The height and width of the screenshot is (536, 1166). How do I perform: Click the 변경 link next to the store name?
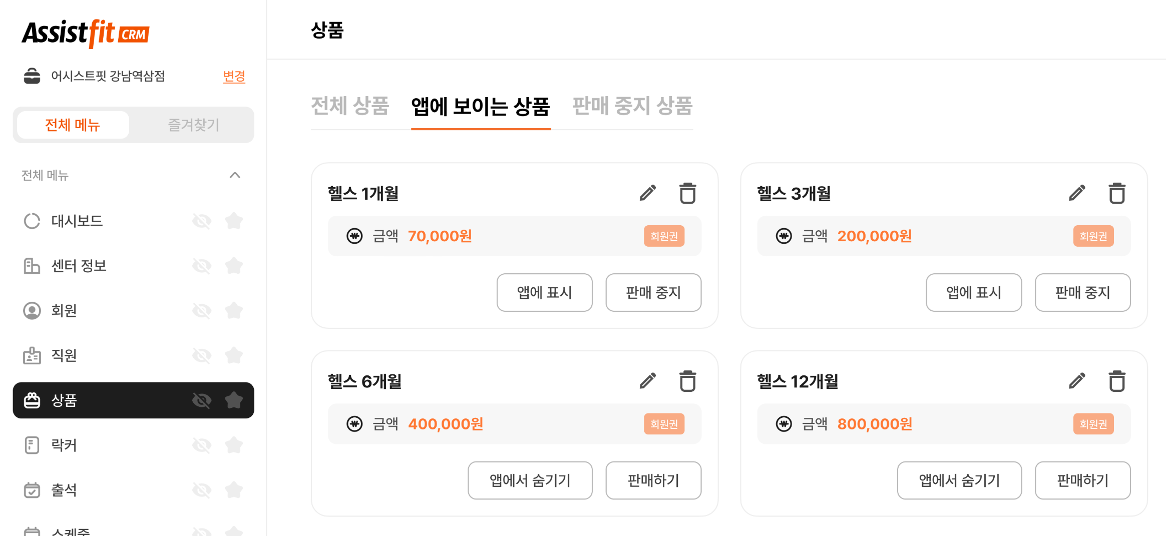[x=234, y=76]
